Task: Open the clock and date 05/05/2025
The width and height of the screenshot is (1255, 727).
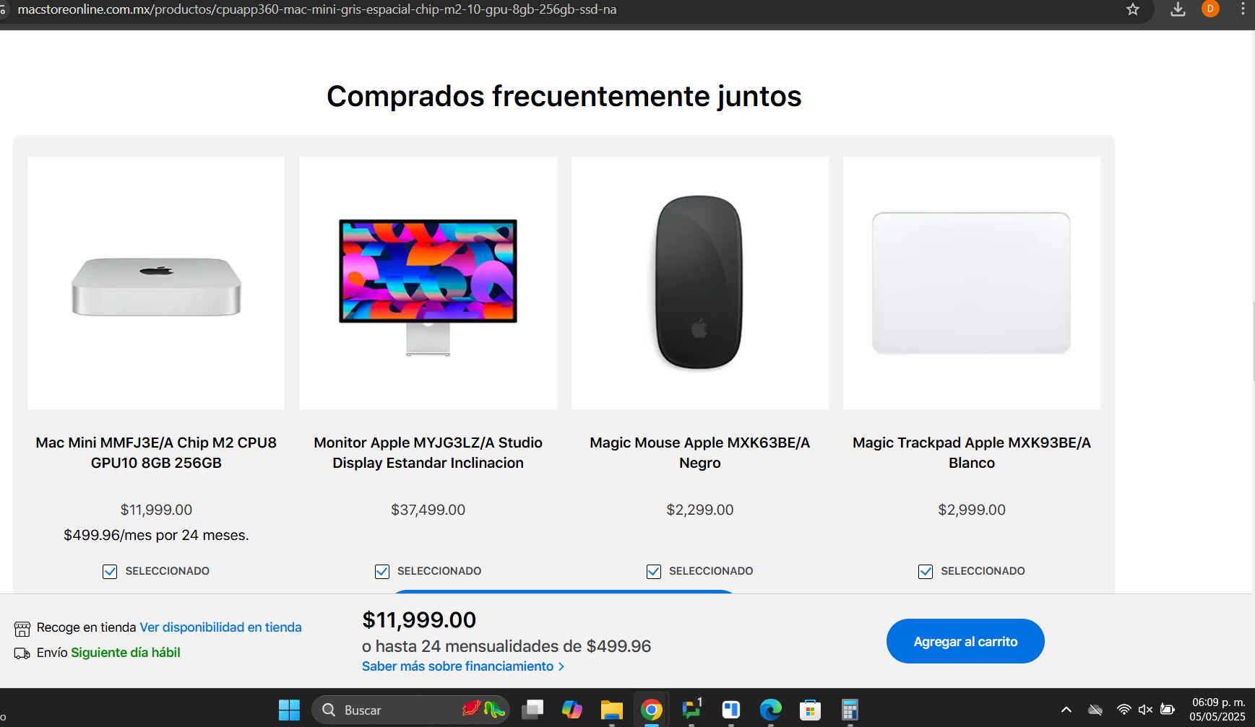Action: (1217, 710)
